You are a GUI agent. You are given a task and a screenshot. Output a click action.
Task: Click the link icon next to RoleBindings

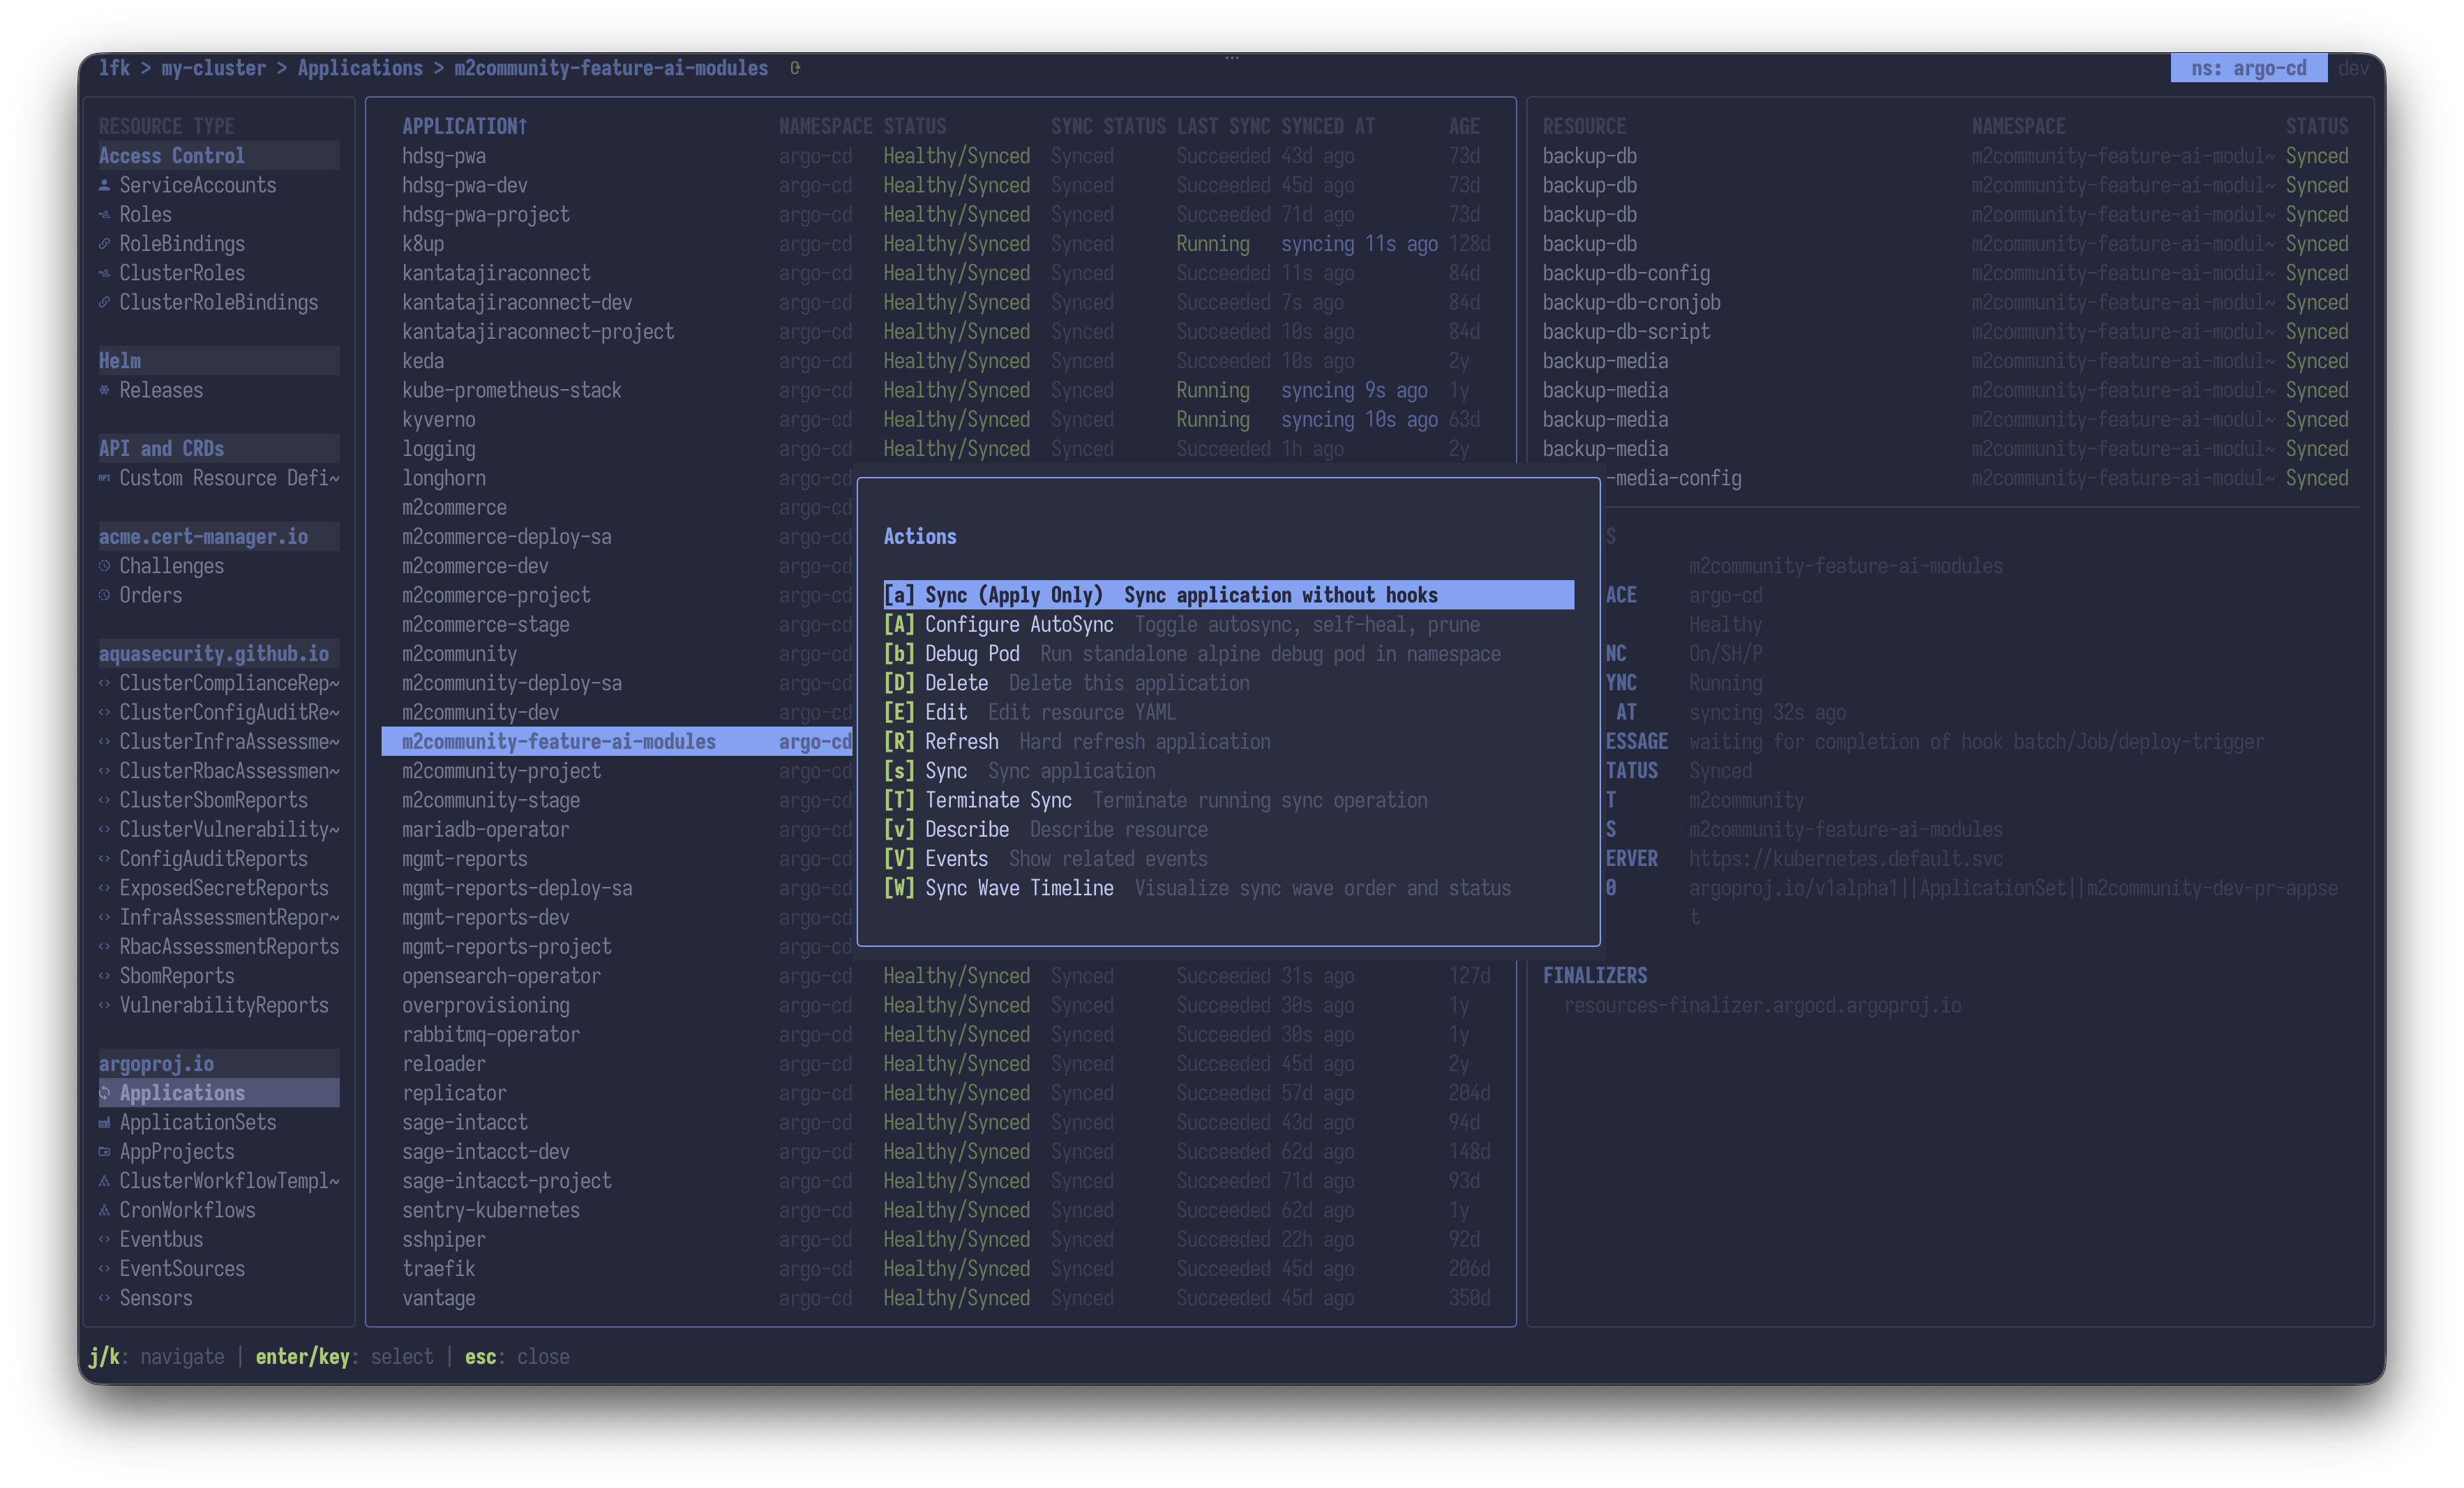pyautogui.click(x=104, y=244)
